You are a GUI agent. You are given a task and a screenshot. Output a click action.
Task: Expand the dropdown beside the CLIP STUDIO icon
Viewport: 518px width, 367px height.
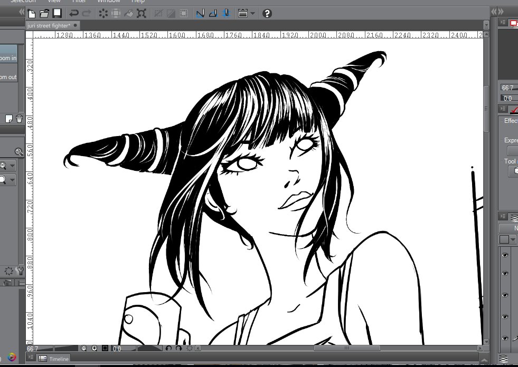[253, 14]
